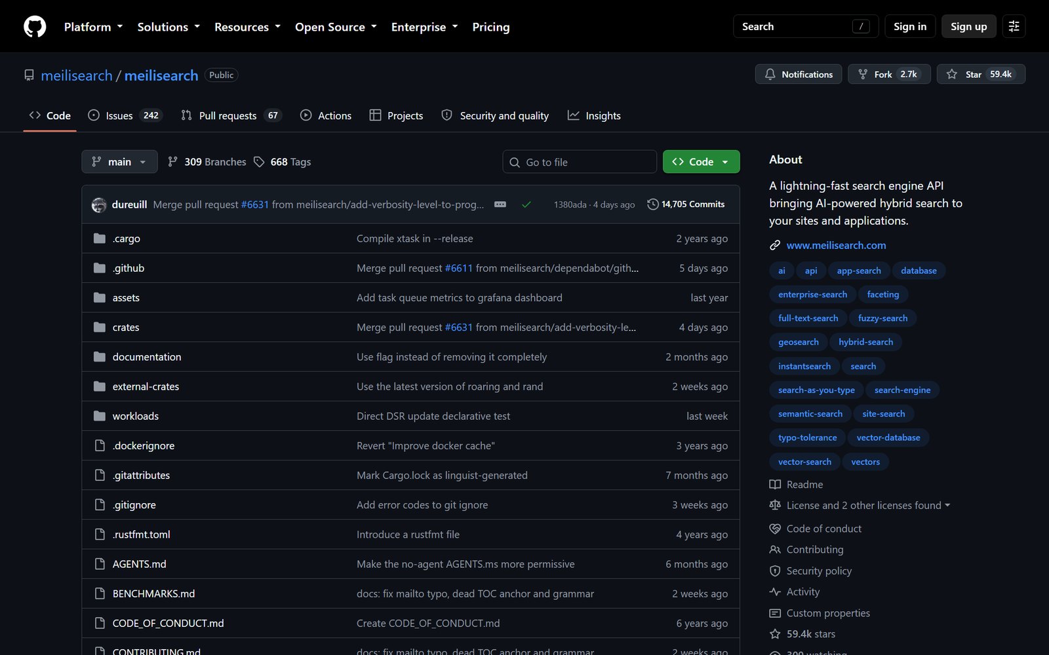Expand License and 2 other licenses found

pos(868,506)
